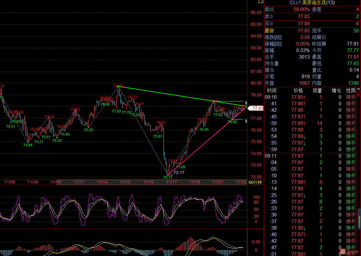The height and width of the screenshot is (256, 361).
Task: Click the 增仓 column header
Action: pyautogui.click(x=337, y=90)
